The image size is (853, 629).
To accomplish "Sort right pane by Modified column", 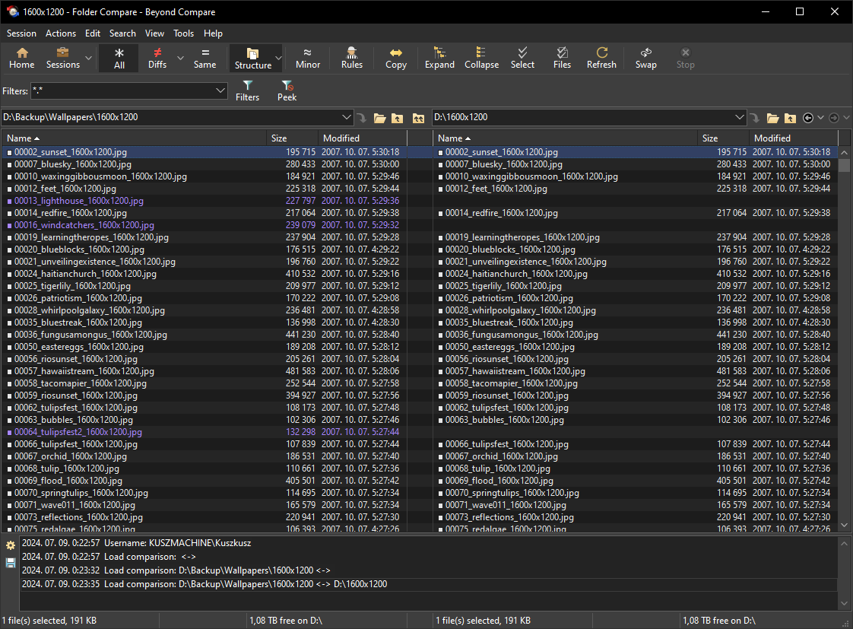I will [x=794, y=138].
